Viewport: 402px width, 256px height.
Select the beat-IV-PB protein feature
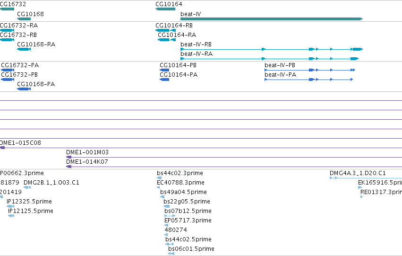[310, 70]
